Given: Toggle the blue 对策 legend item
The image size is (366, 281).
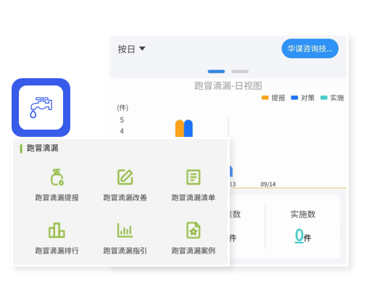Looking at the screenshot, I should pyautogui.click(x=303, y=98).
